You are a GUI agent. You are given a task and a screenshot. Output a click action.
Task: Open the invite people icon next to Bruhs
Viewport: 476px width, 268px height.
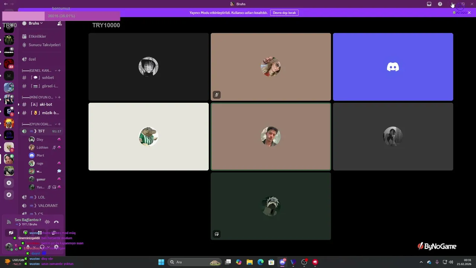coord(59,23)
